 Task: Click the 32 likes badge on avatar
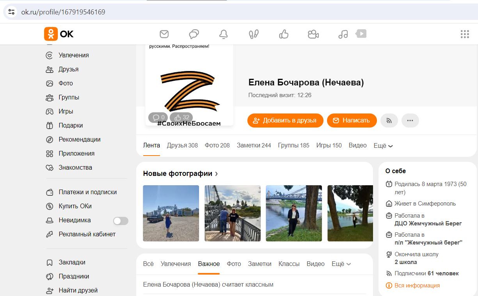181,117
